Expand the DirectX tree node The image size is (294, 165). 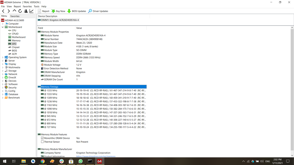point(3,78)
